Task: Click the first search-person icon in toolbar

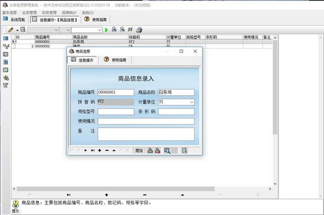Action: point(114,29)
